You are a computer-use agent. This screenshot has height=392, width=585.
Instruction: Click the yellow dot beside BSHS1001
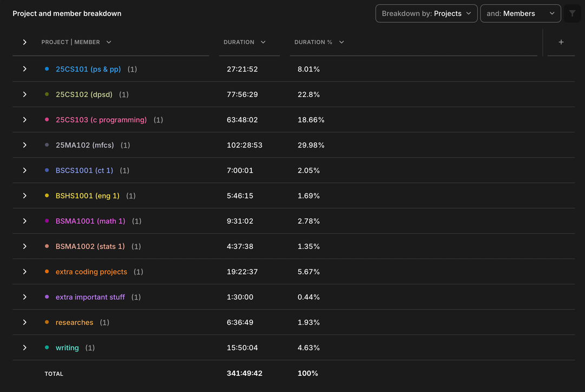click(x=47, y=196)
